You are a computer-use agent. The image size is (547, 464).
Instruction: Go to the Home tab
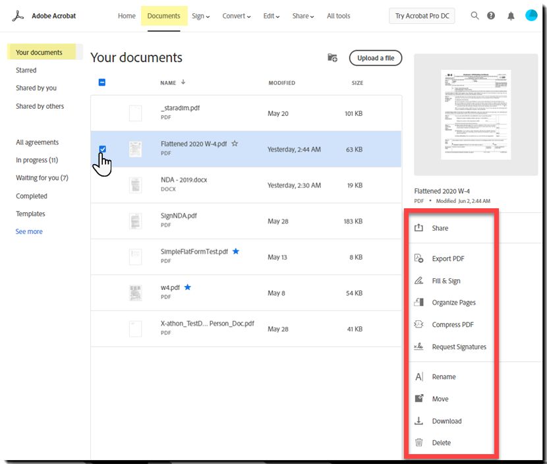pyautogui.click(x=127, y=16)
